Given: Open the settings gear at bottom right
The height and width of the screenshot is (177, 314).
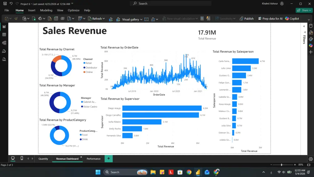Looking at the screenshot, I should (311, 159).
